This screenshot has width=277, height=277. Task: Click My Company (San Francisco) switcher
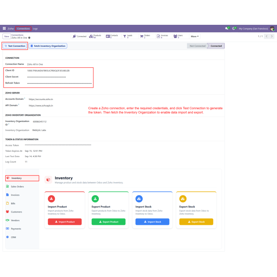pyautogui.click(x=253, y=29)
